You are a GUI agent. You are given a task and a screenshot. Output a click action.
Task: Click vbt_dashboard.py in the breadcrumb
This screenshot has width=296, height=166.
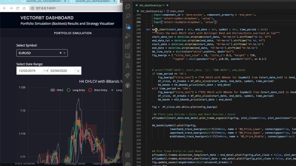[151, 11]
